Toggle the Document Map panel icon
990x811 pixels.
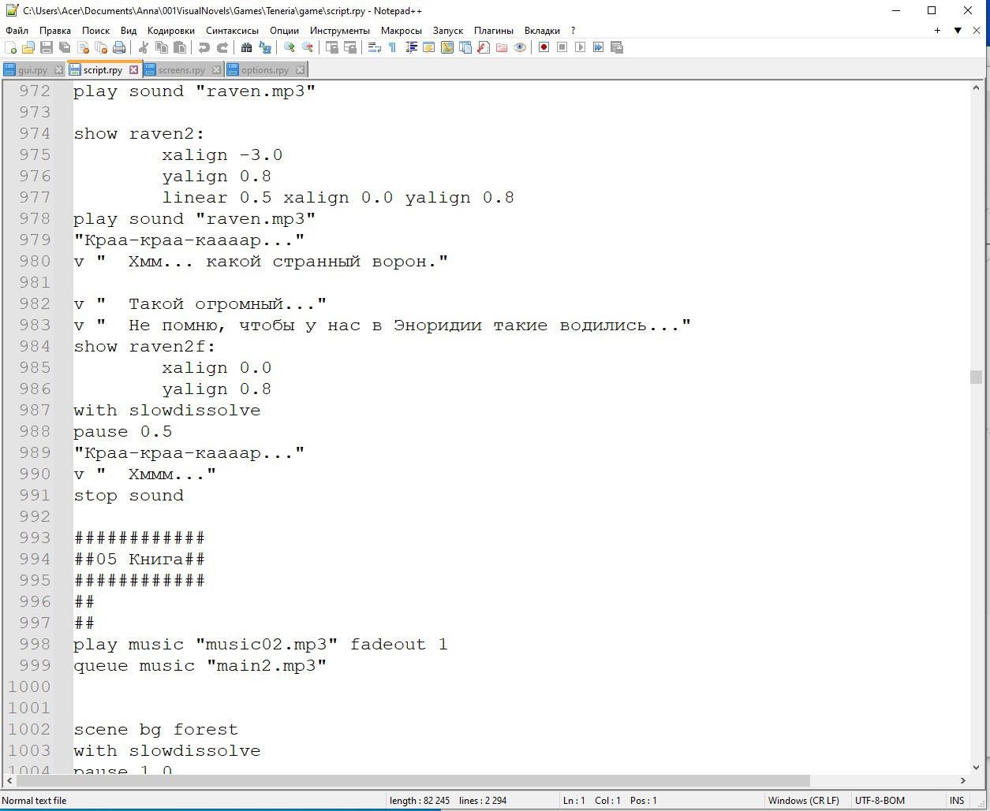point(447,47)
